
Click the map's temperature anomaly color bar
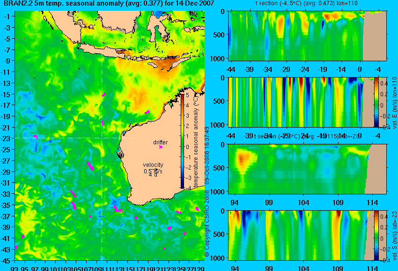pyautogui.click(x=182, y=141)
